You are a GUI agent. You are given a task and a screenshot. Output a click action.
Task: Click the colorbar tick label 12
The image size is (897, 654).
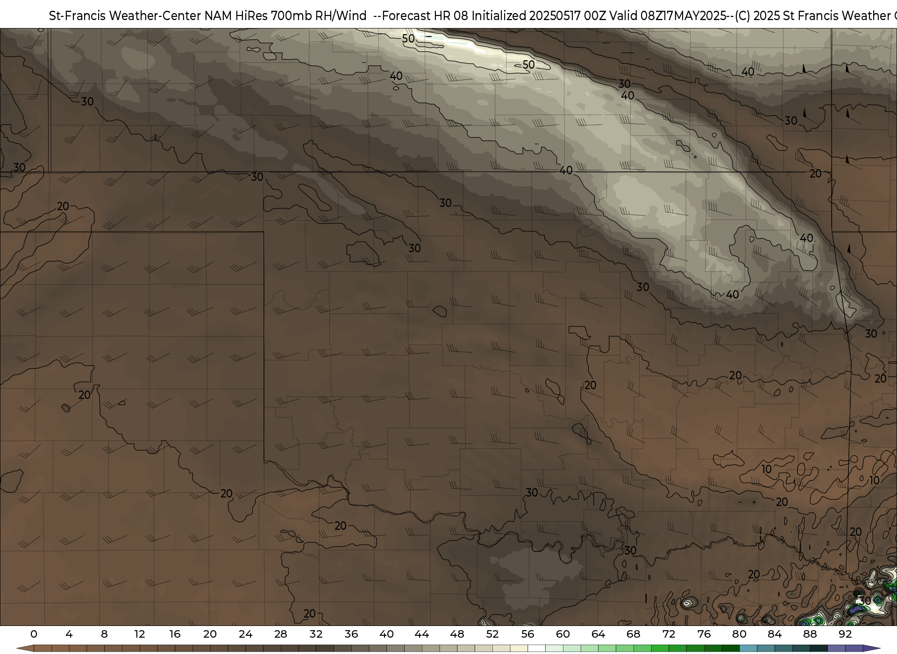[x=140, y=634]
